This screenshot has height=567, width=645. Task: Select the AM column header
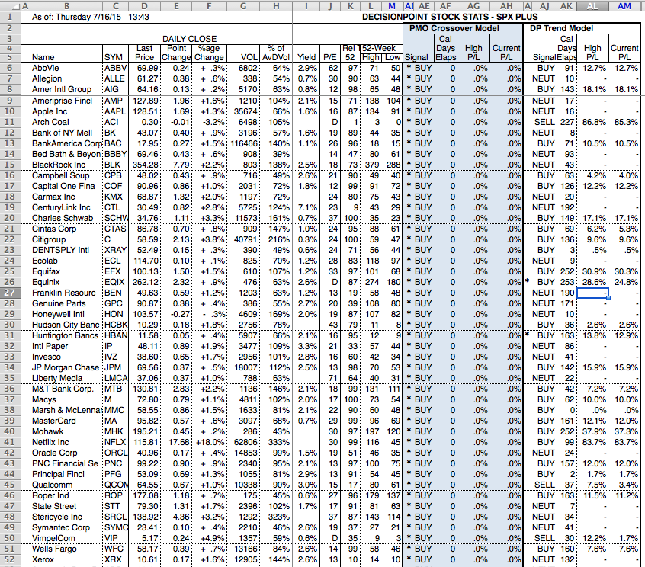pyautogui.click(x=625, y=5)
